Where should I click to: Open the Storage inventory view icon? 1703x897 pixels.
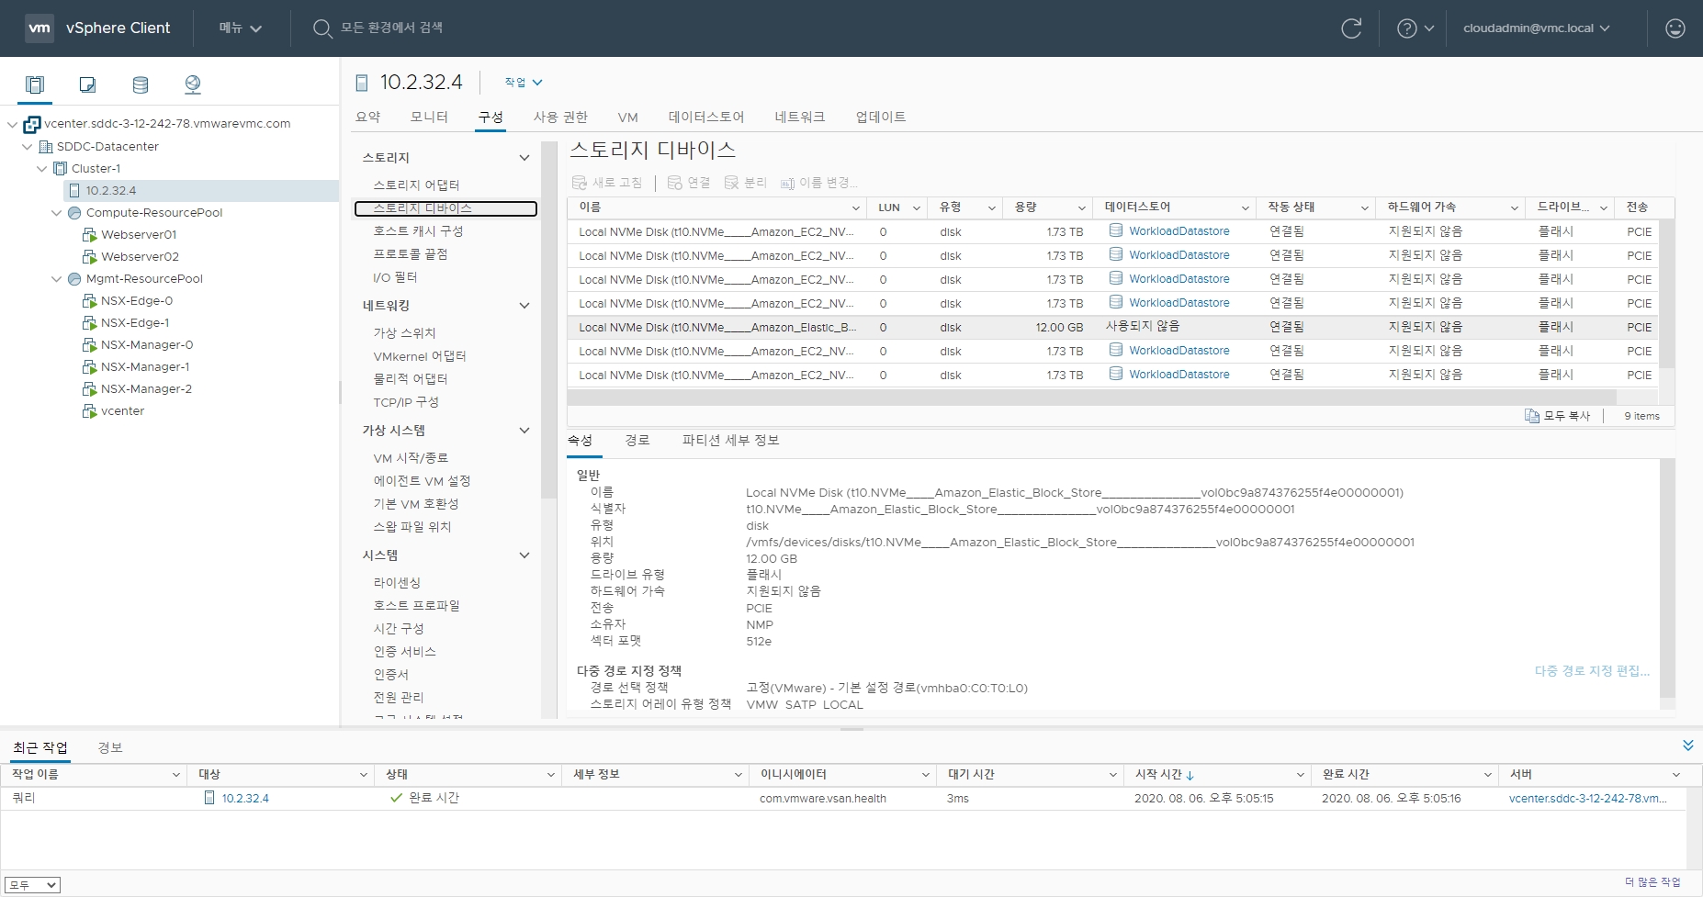[x=141, y=84]
